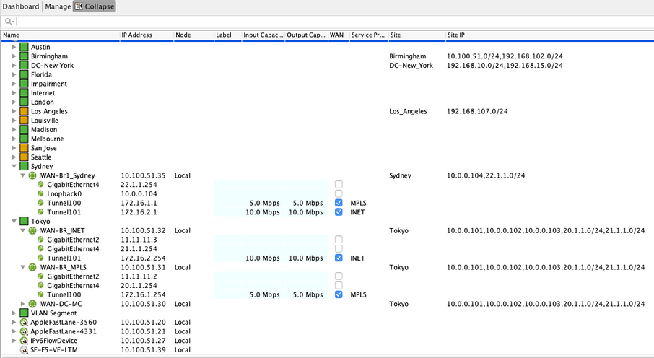
Task: Enable WAN for GigabitEthernet2 11.11.11.3
Action: click(x=339, y=240)
